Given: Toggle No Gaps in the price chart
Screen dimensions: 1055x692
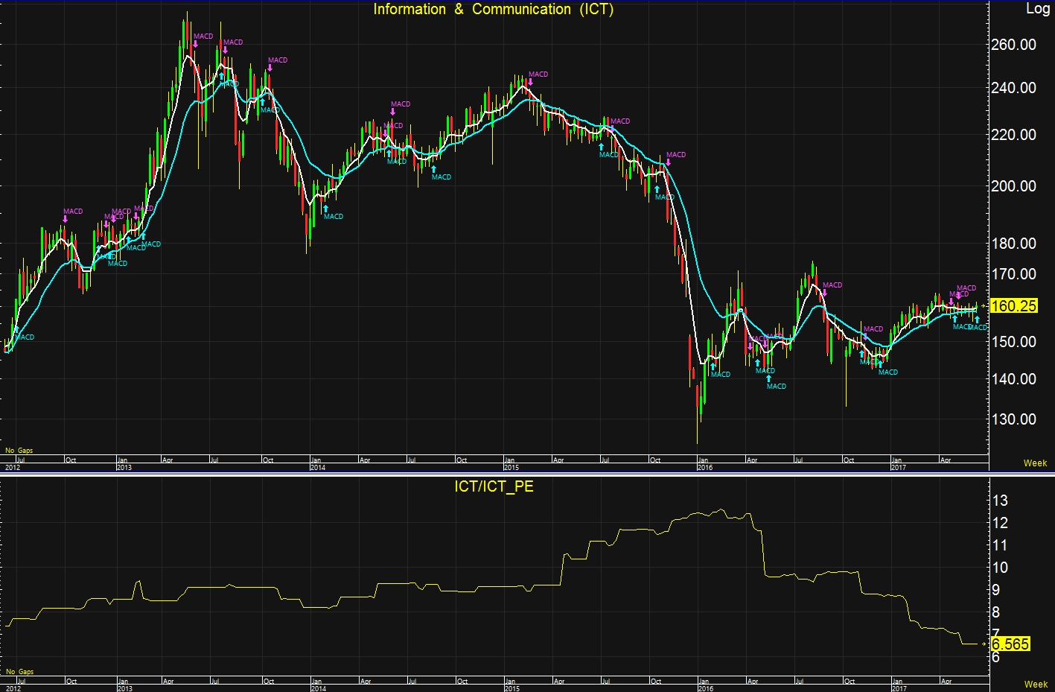Looking at the screenshot, I should coord(19,451).
